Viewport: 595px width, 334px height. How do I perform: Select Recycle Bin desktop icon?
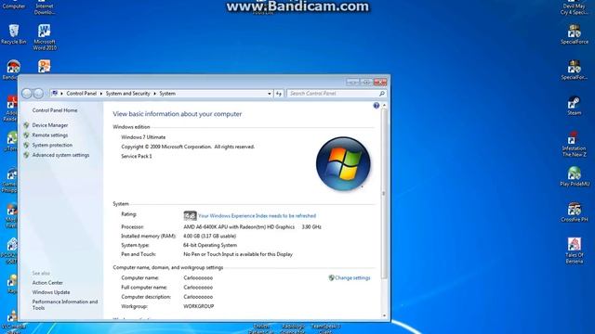point(14,34)
